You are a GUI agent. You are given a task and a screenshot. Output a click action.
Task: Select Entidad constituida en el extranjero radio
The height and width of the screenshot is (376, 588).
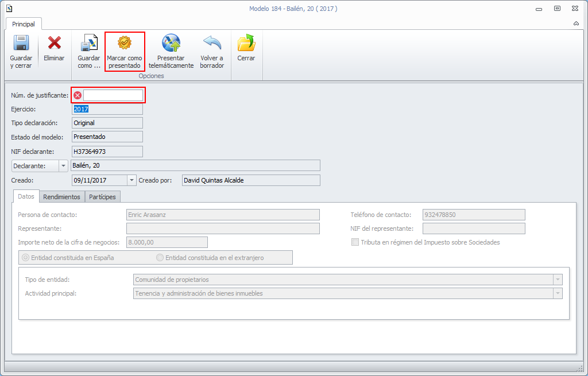(160, 258)
